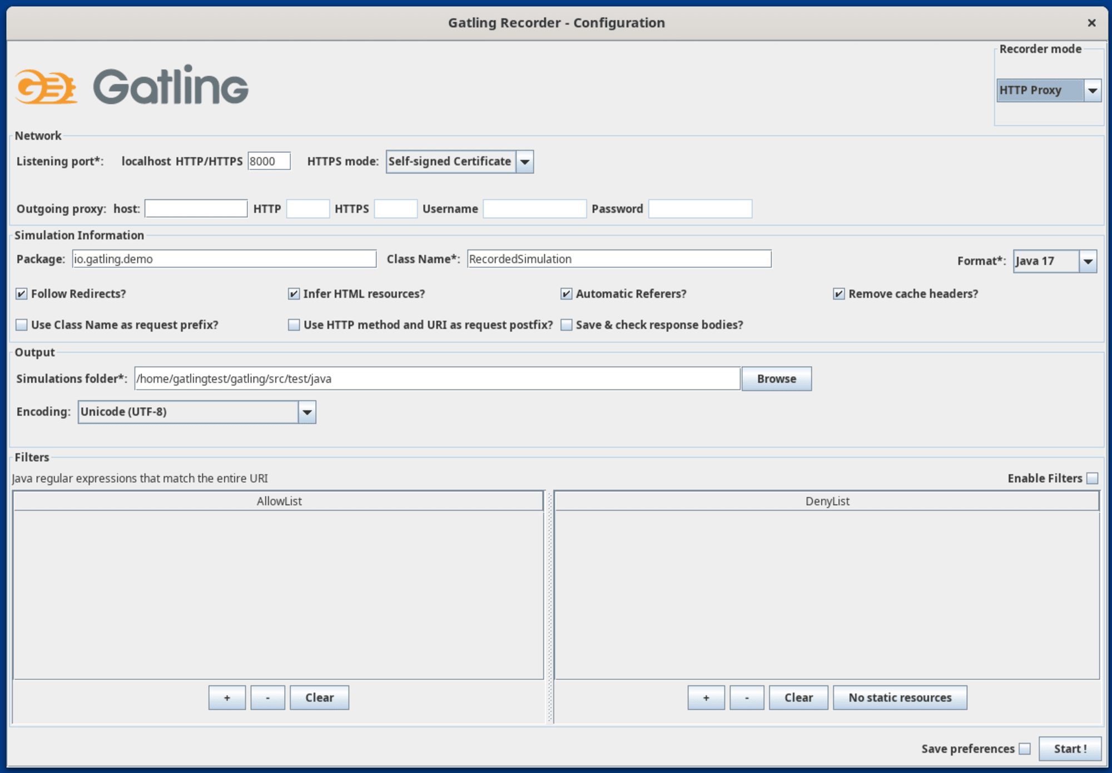1112x773 pixels.
Task: Click the Class Name field RecordedSimulation
Action: pos(619,259)
